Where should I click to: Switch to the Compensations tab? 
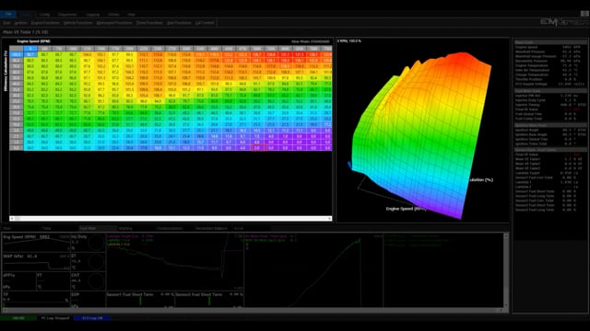click(x=170, y=228)
